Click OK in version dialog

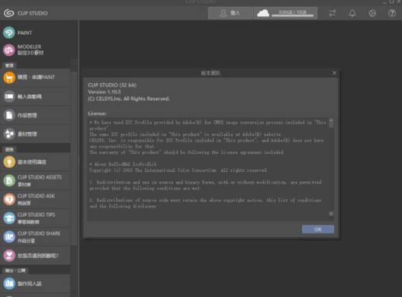[318, 229]
